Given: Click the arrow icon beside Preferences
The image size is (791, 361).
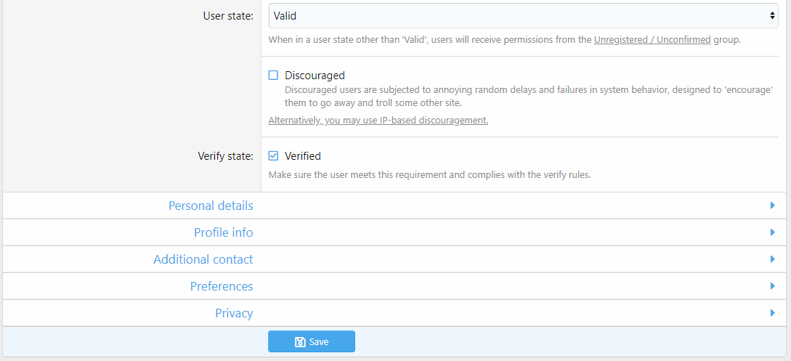Looking at the screenshot, I should click(x=772, y=286).
